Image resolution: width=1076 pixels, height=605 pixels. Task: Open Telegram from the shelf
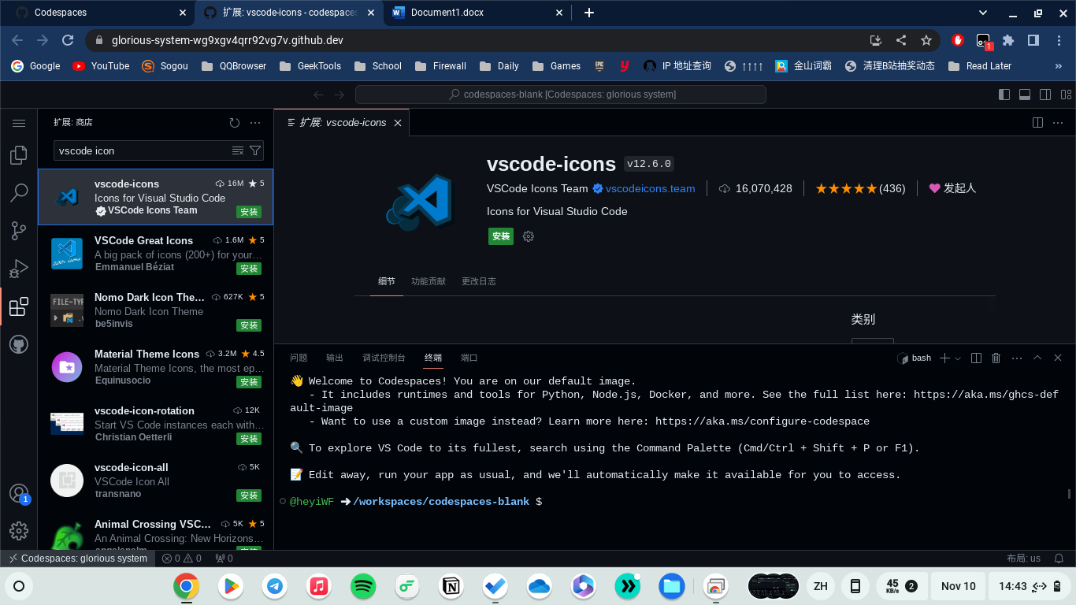click(275, 586)
